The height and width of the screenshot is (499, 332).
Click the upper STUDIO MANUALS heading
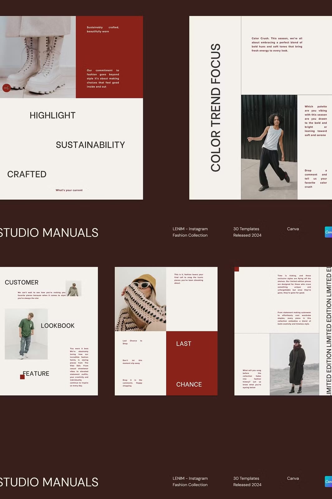(49, 233)
